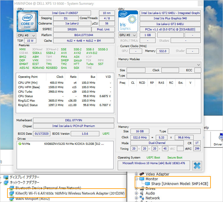Click the tRFC 299 timing field
The image size is (223, 202).
(x=197, y=149)
